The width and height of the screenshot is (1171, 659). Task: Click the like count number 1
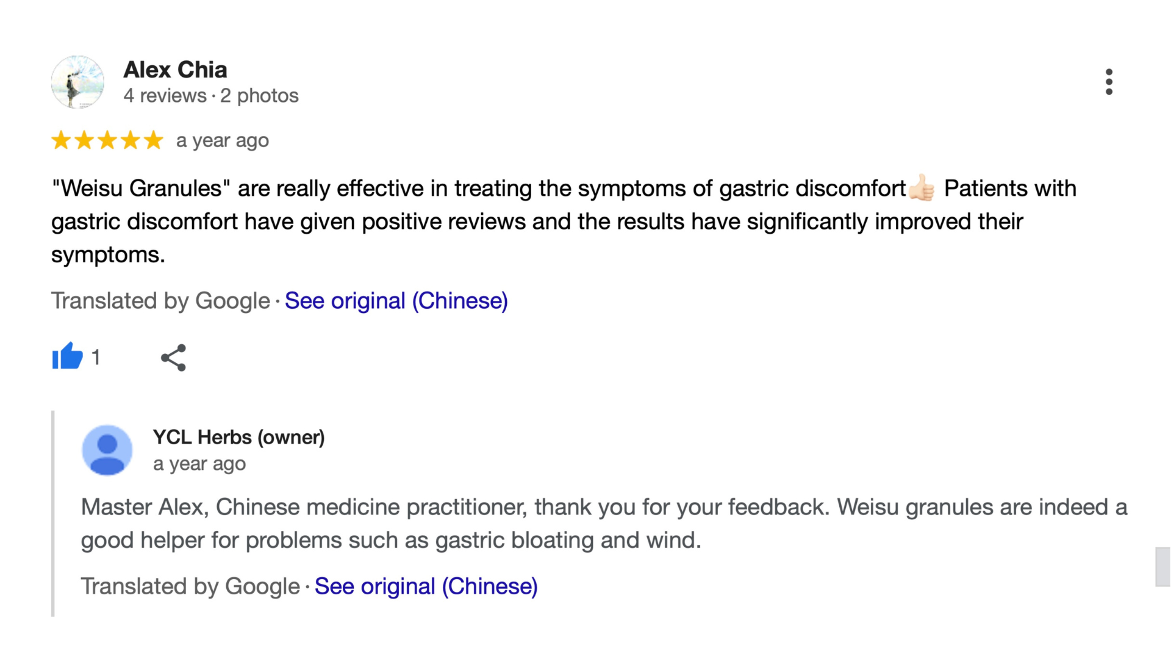[x=96, y=357]
